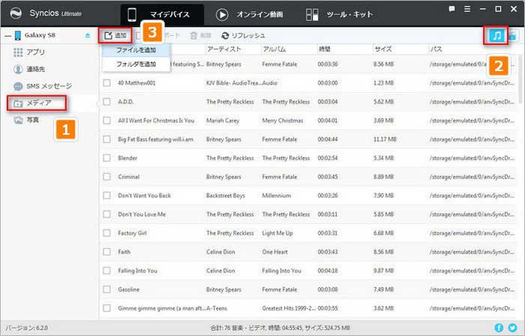The height and width of the screenshot is (336, 525).
Task: Open SMS メッセージ in the sidebar
Action: [43, 86]
